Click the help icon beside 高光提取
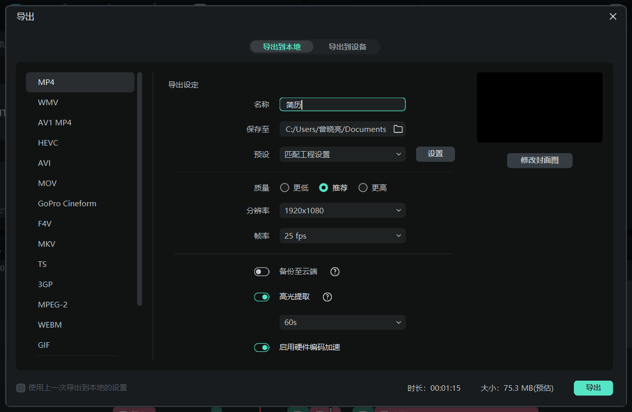Image resolution: width=632 pixels, height=412 pixels. pyautogui.click(x=327, y=297)
